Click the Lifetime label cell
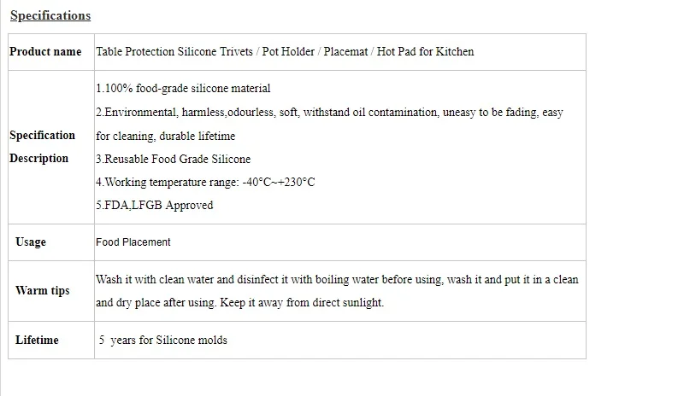The width and height of the screenshot is (684, 396). click(51, 341)
